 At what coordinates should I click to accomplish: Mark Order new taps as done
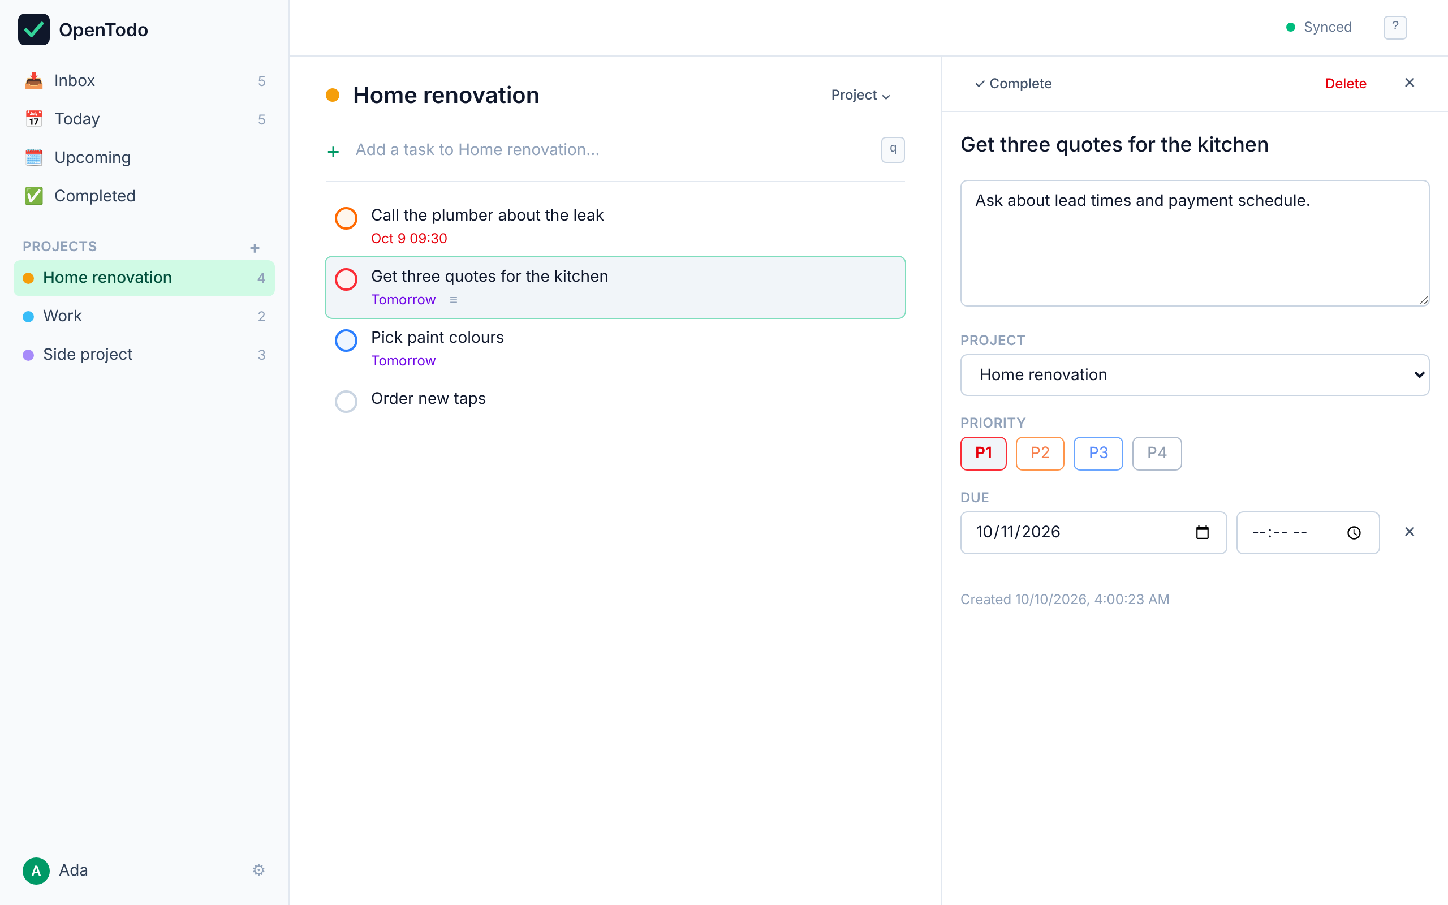pos(346,402)
